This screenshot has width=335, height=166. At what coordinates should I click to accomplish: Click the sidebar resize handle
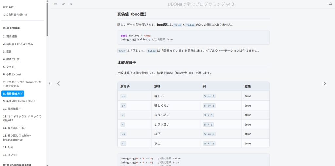[50, 83]
